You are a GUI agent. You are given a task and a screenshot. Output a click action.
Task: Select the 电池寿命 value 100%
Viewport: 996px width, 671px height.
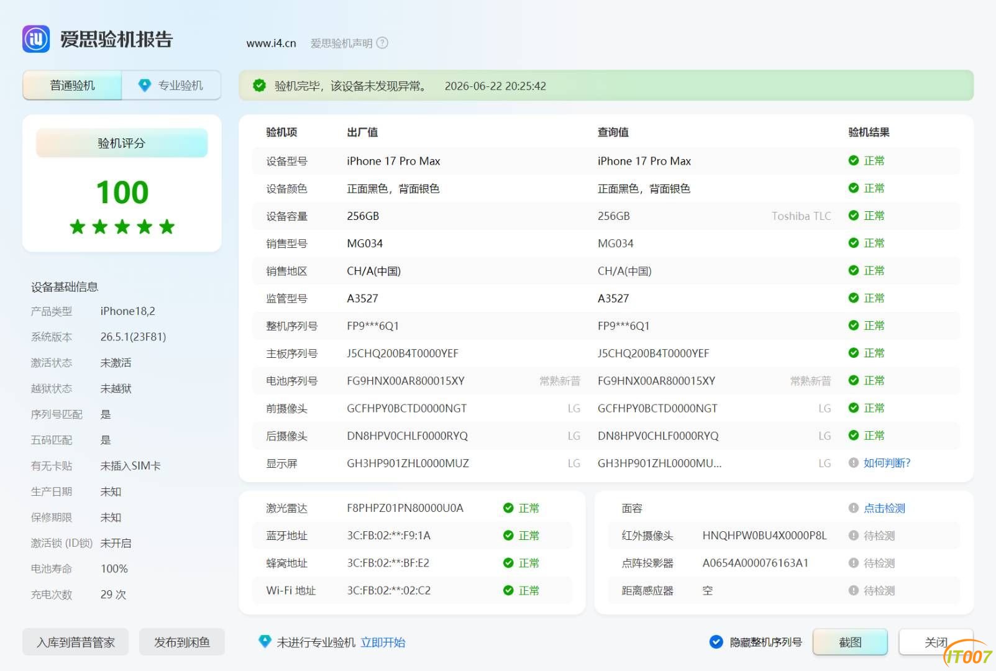coord(114,568)
